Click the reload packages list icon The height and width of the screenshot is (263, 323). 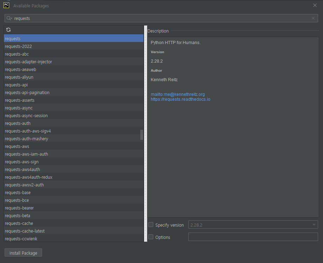[8, 30]
